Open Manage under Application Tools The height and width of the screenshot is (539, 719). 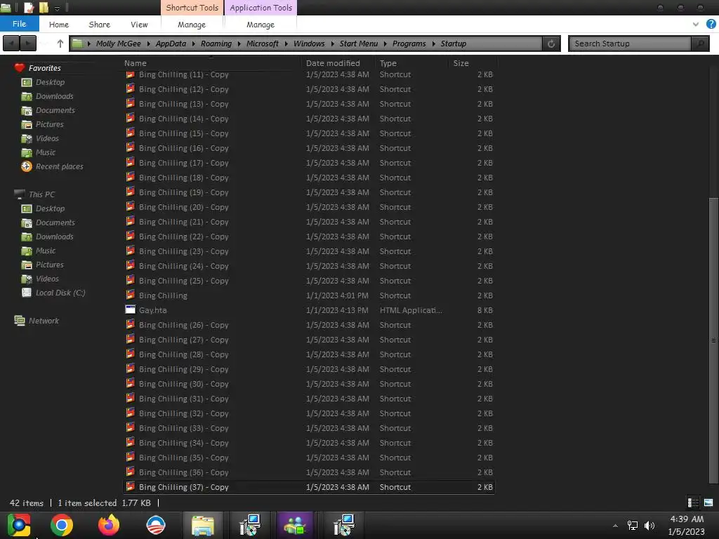click(260, 25)
